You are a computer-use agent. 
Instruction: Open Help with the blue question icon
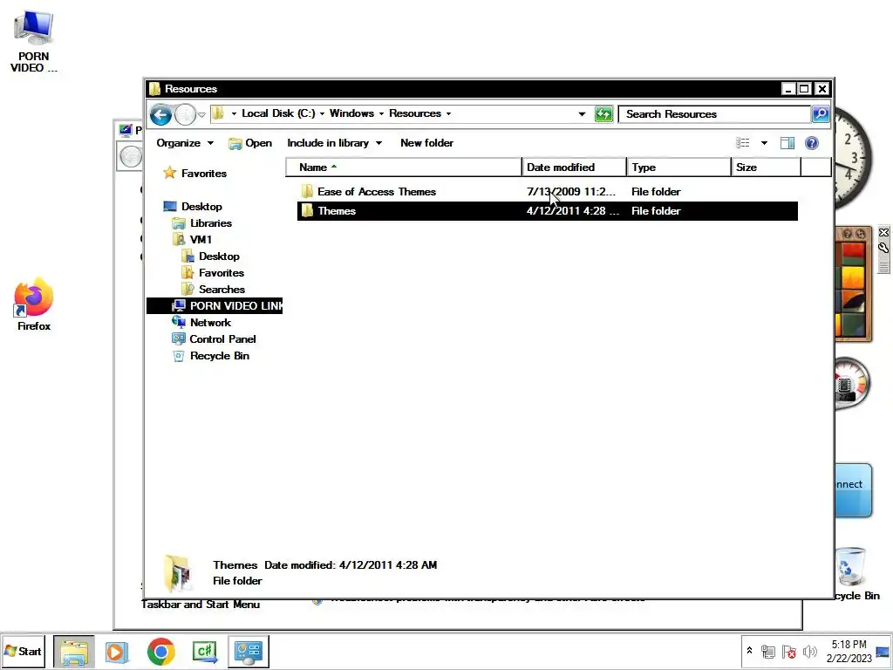click(812, 143)
